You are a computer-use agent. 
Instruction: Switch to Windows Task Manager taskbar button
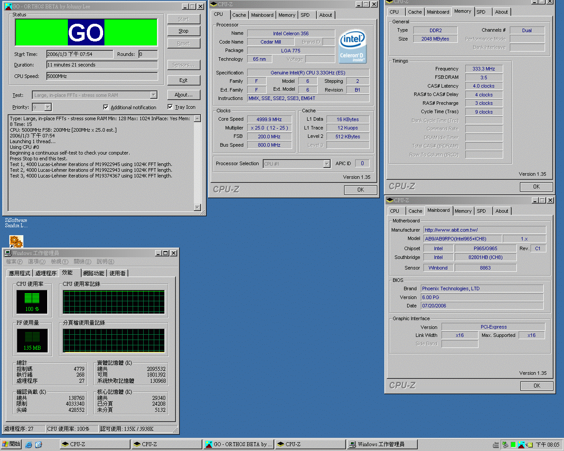[x=382, y=444]
